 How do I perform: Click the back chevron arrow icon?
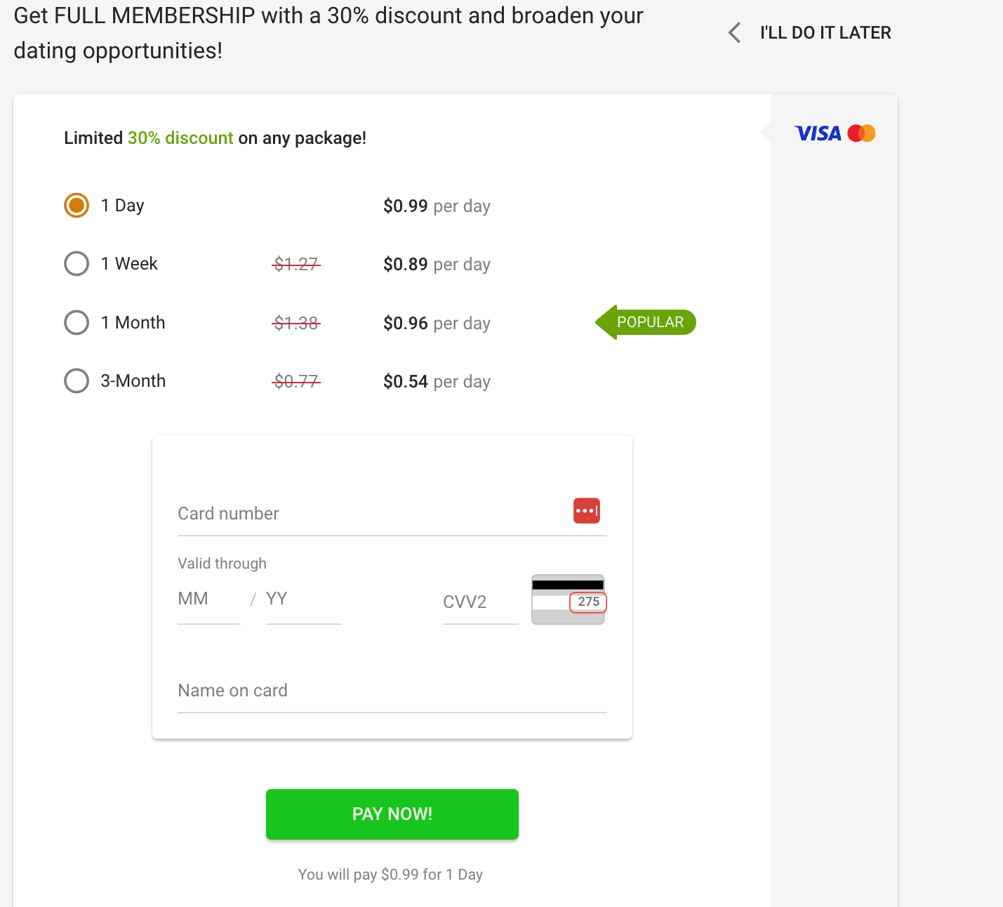click(735, 33)
